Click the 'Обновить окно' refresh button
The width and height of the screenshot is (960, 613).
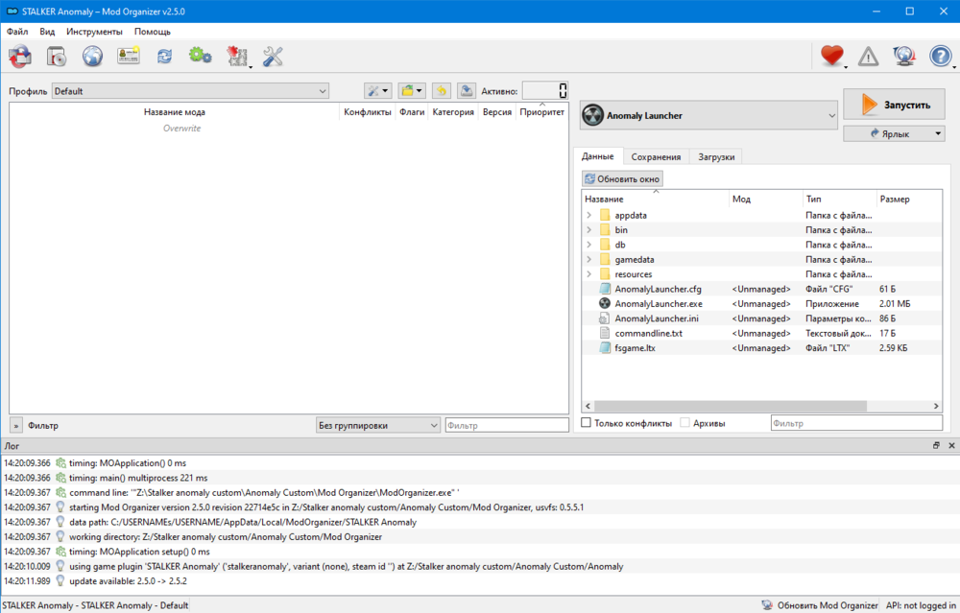pyautogui.click(x=622, y=178)
